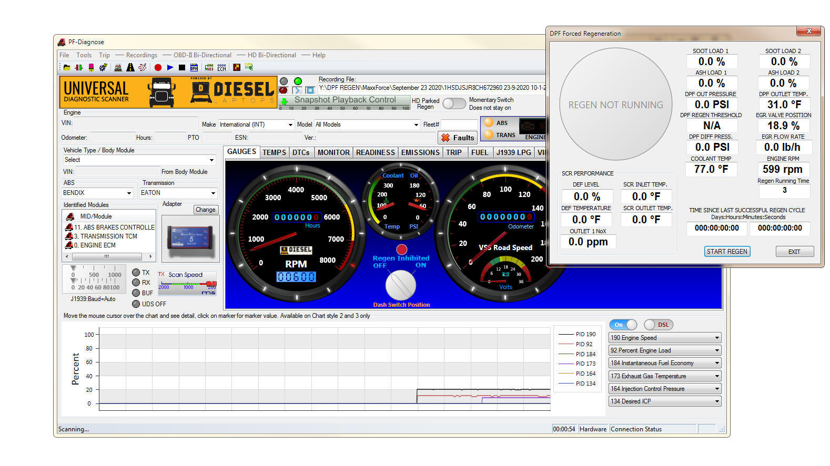Screen dimensions: 830x466
Task: Click the EXIT button in DPF window
Action: pyautogui.click(x=794, y=252)
